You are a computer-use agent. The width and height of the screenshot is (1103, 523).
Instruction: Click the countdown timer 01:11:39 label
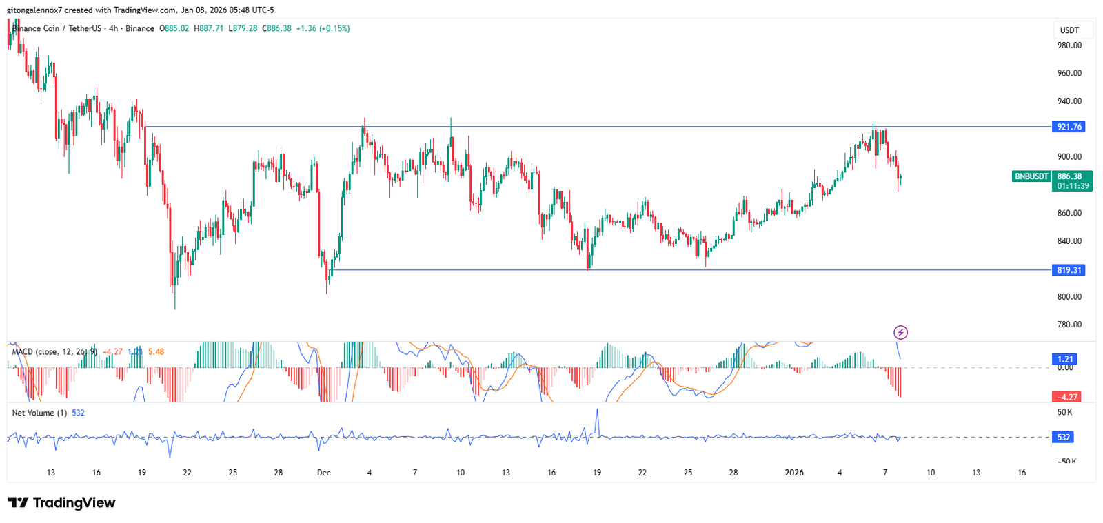pos(1073,186)
